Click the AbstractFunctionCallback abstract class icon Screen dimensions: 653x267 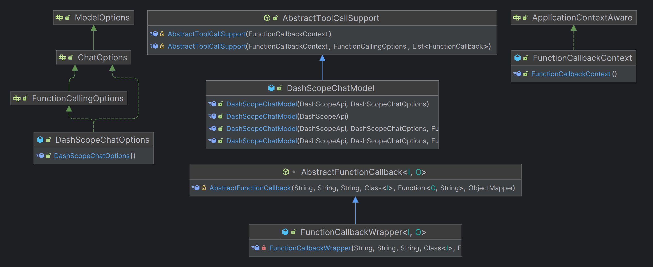(286, 172)
